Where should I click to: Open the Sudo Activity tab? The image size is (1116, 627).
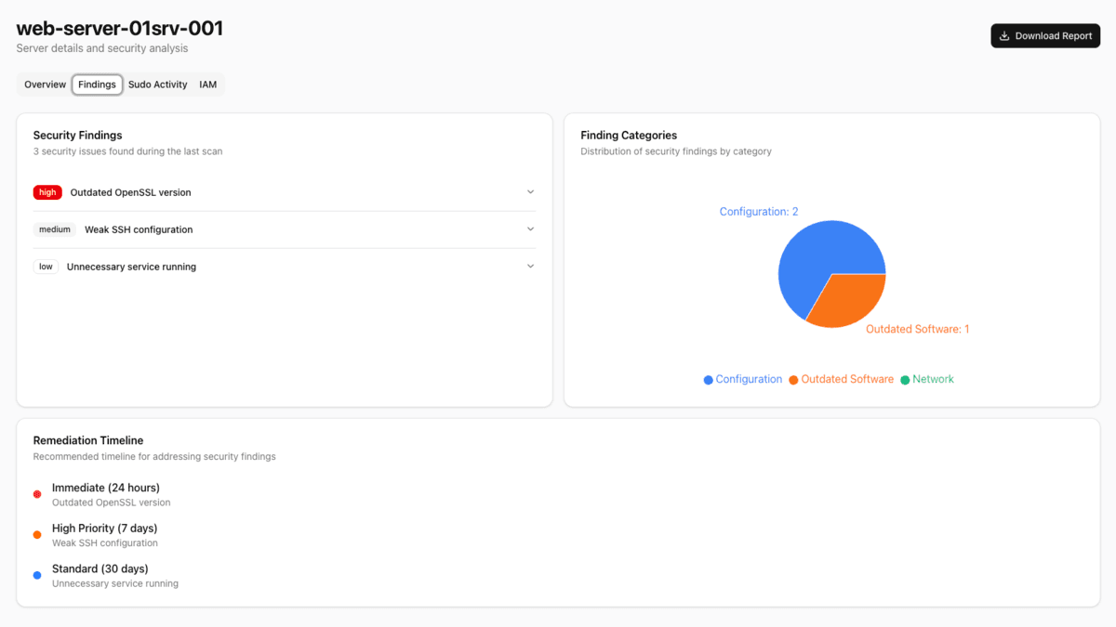157,84
